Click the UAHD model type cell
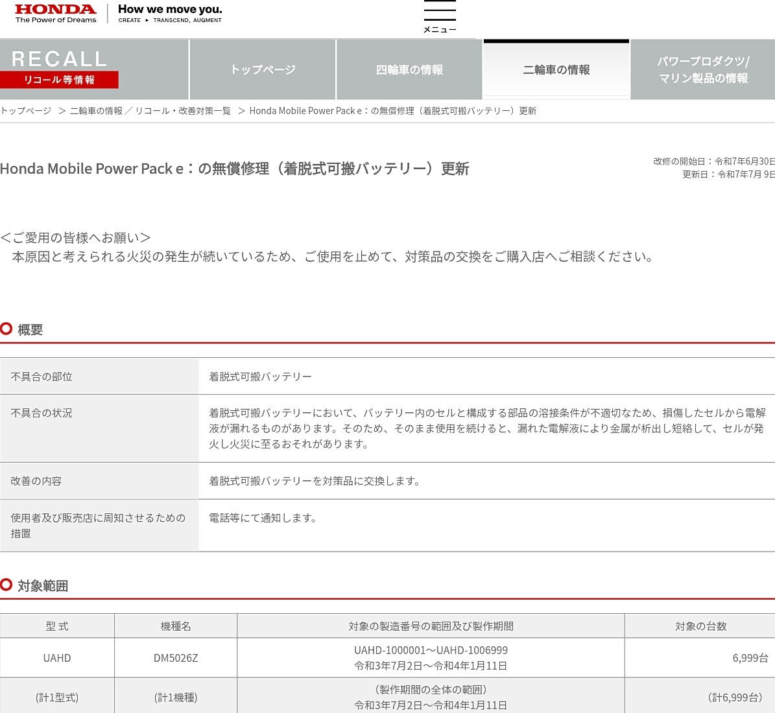Screen dimensions: 775x713 click(57, 658)
